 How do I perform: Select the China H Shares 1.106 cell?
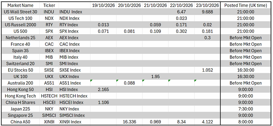[103, 102]
